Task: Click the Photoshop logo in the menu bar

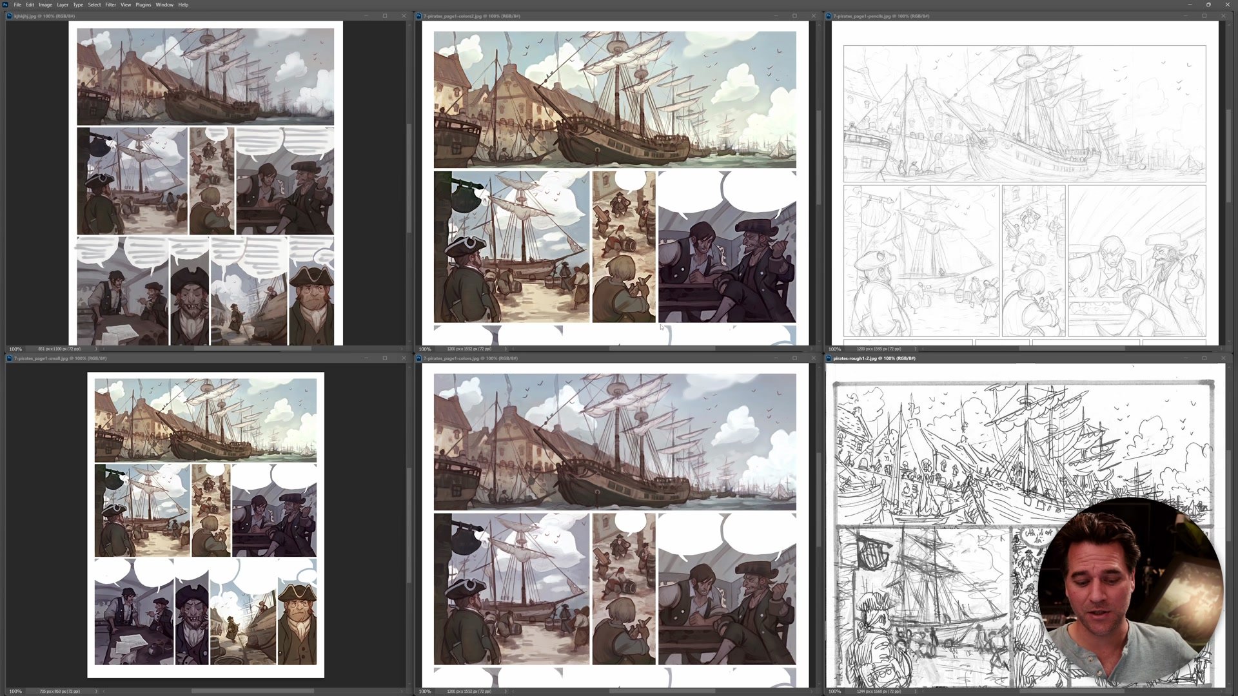Action: pyautogui.click(x=5, y=5)
